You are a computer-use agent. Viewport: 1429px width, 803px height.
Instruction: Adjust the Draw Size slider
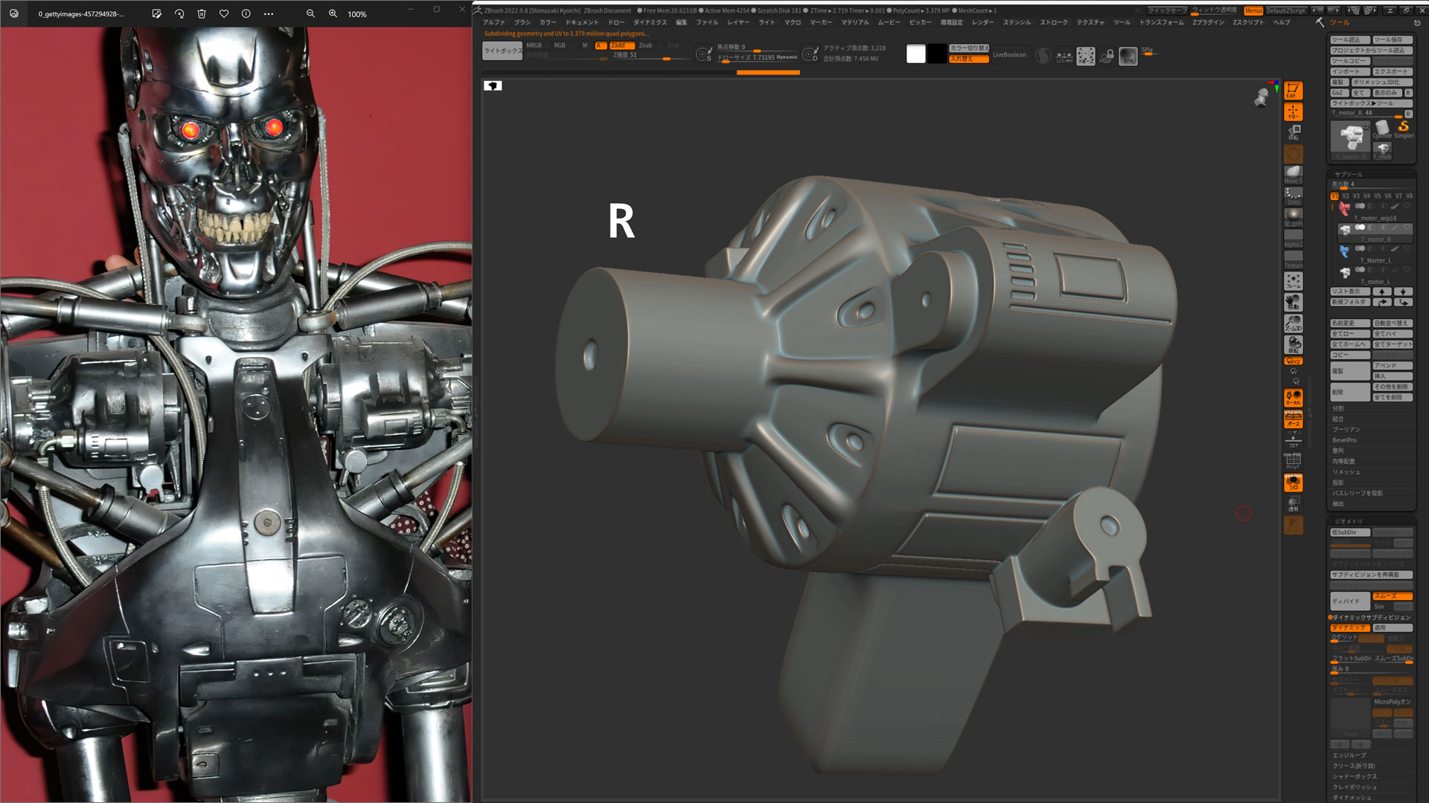tap(757, 57)
